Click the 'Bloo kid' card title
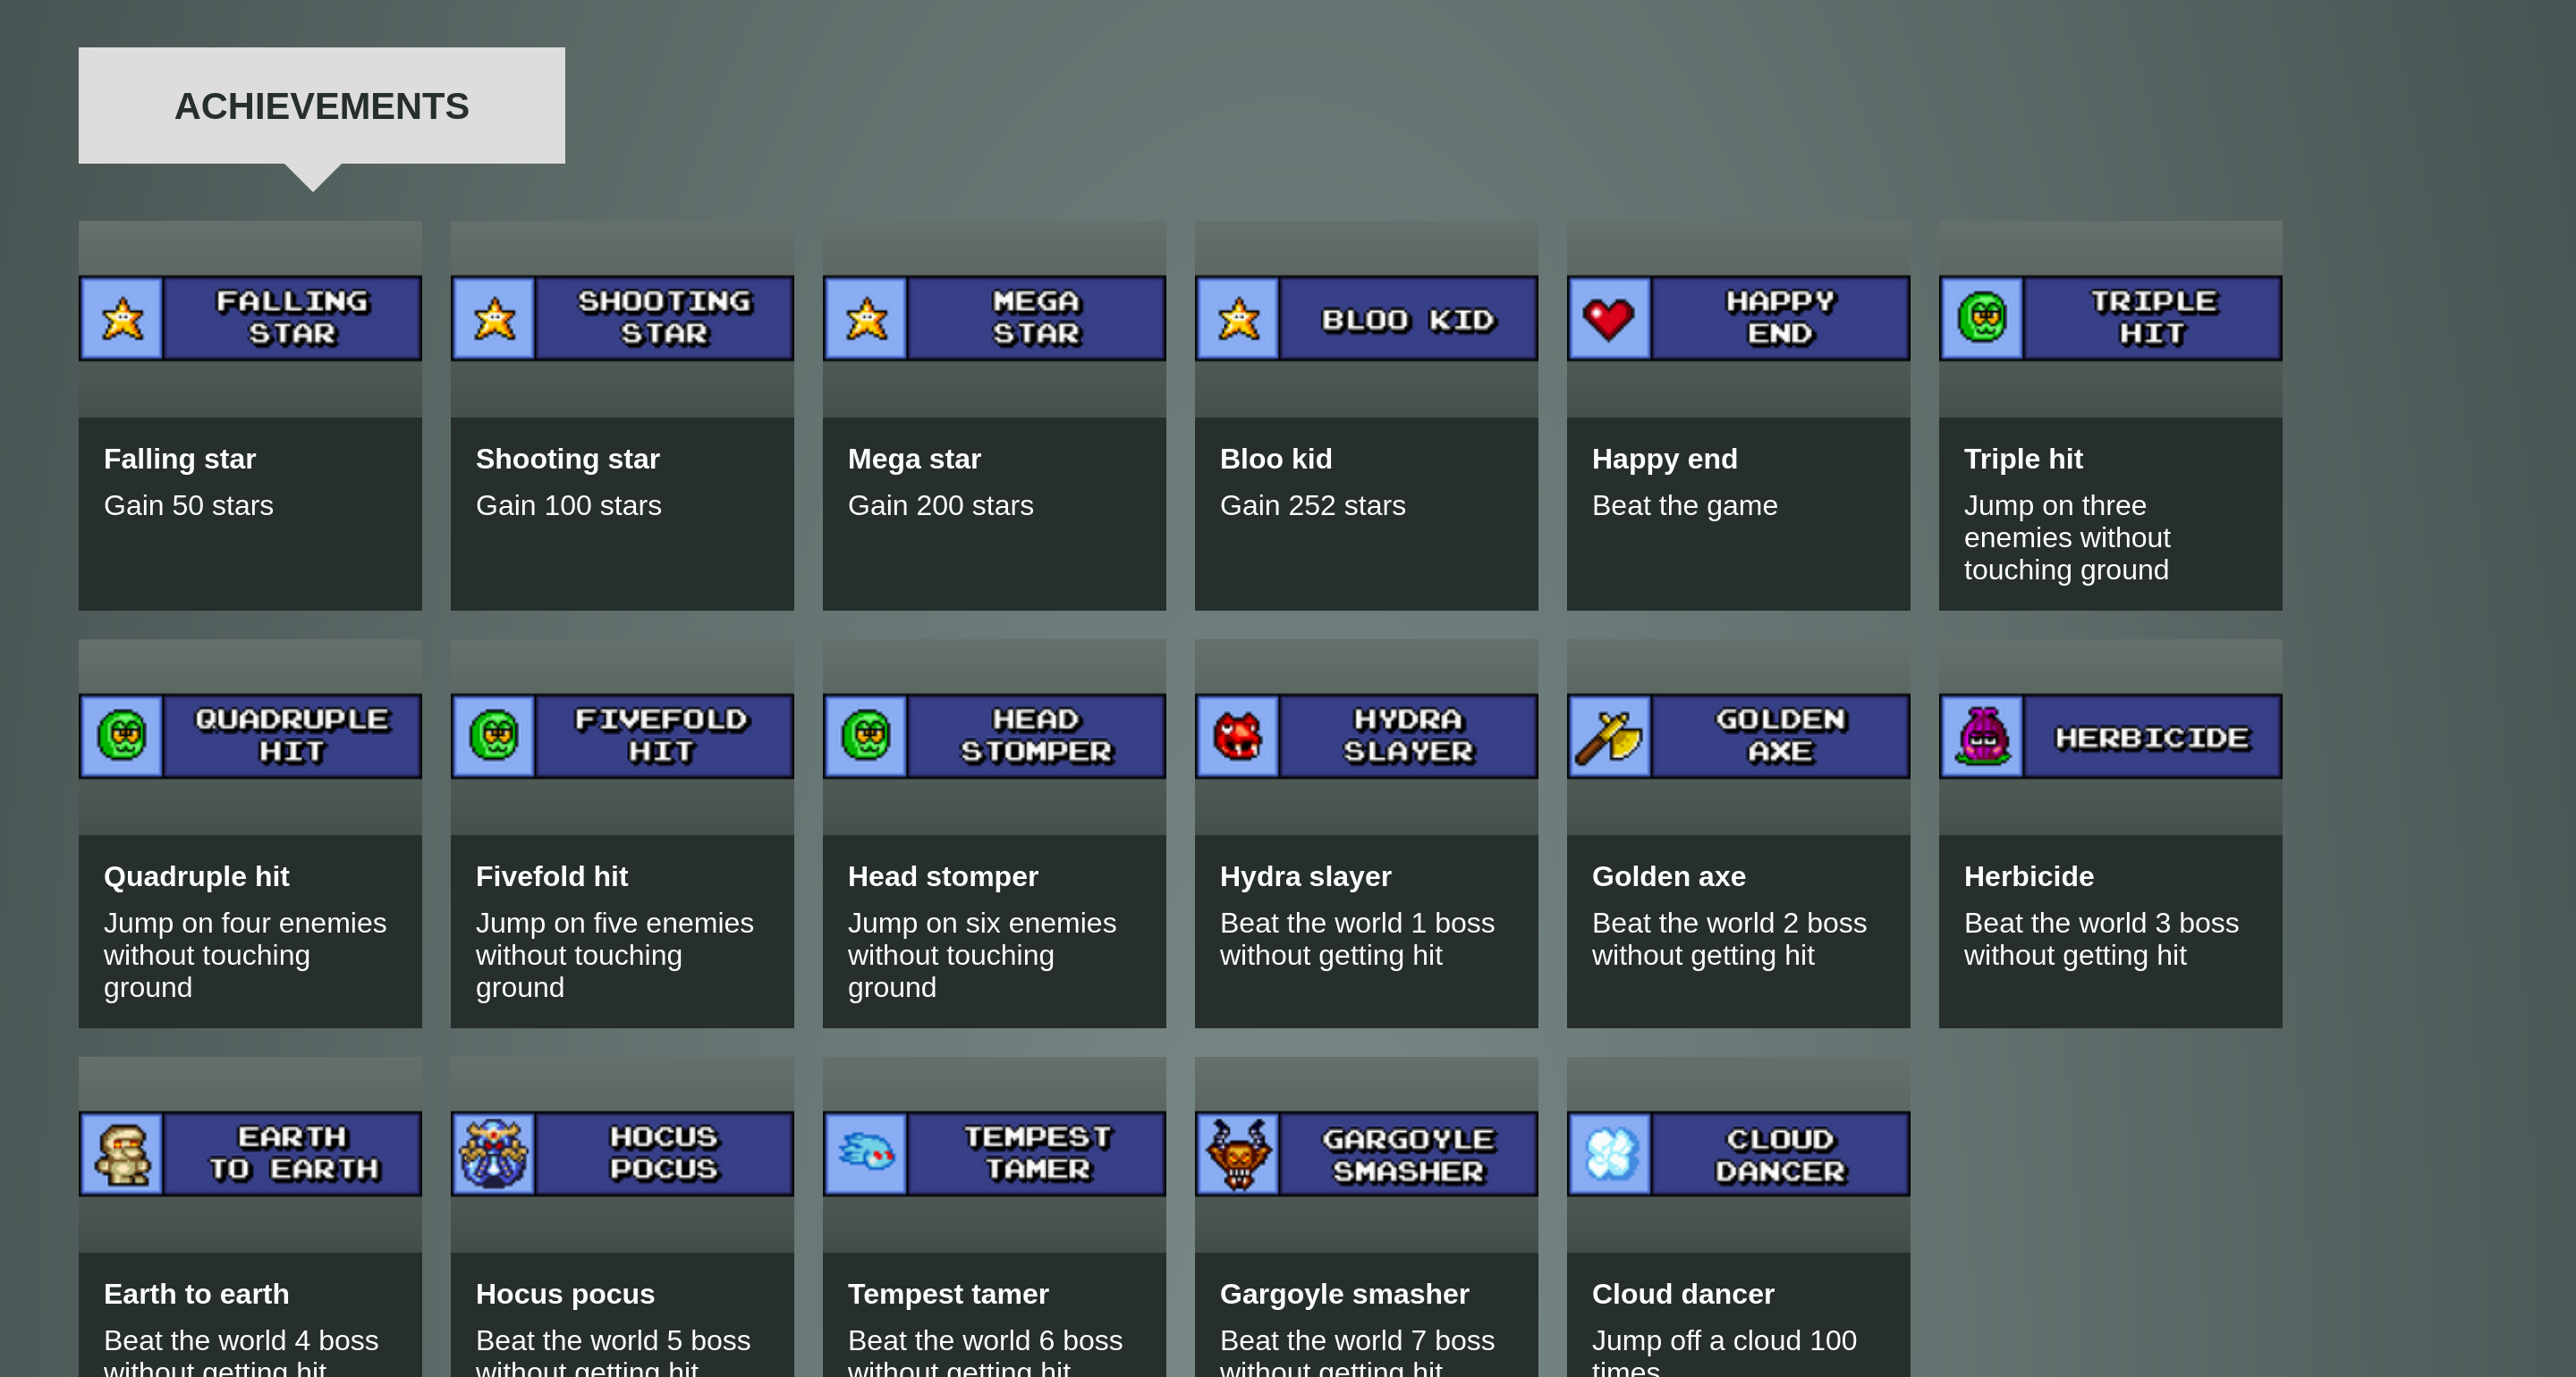The width and height of the screenshot is (2576, 1377). [x=1276, y=459]
